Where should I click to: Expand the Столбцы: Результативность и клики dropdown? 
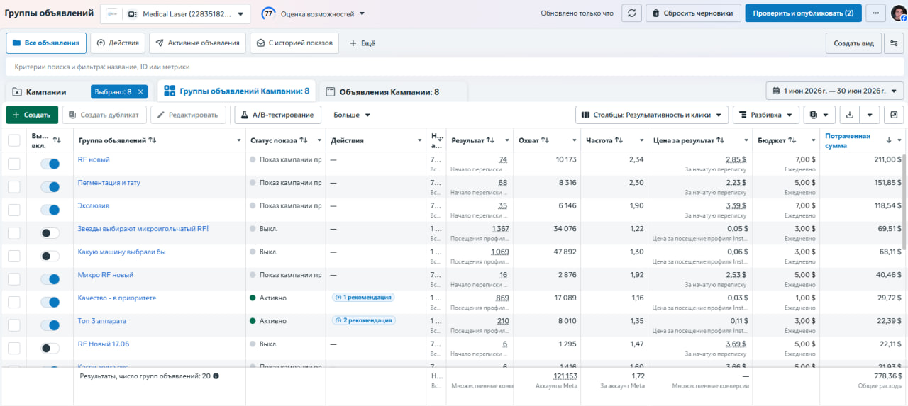[652, 115]
